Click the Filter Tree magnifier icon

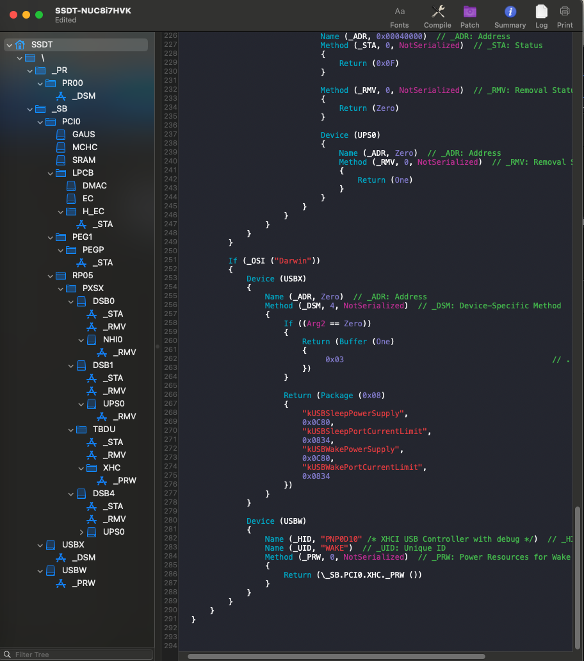pyautogui.click(x=7, y=655)
